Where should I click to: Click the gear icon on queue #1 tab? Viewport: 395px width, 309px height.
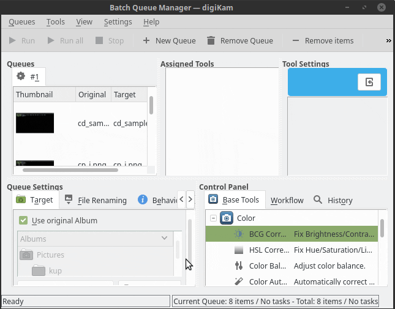coord(21,76)
